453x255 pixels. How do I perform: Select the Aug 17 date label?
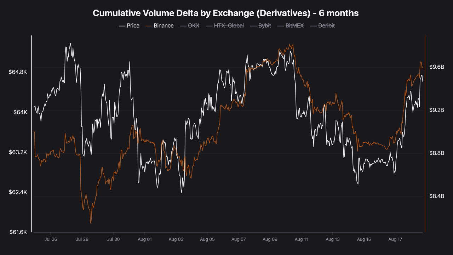[x=395, y=239]
